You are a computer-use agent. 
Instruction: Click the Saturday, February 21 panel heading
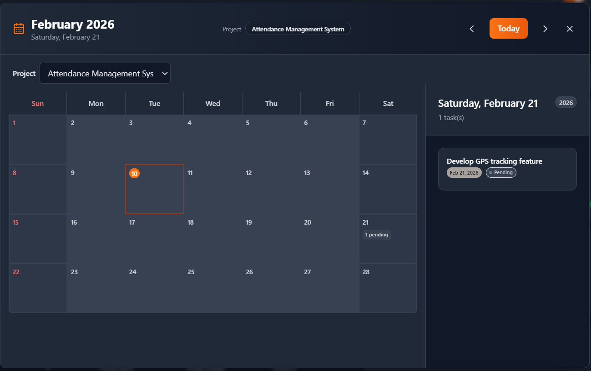coord(488,104)
